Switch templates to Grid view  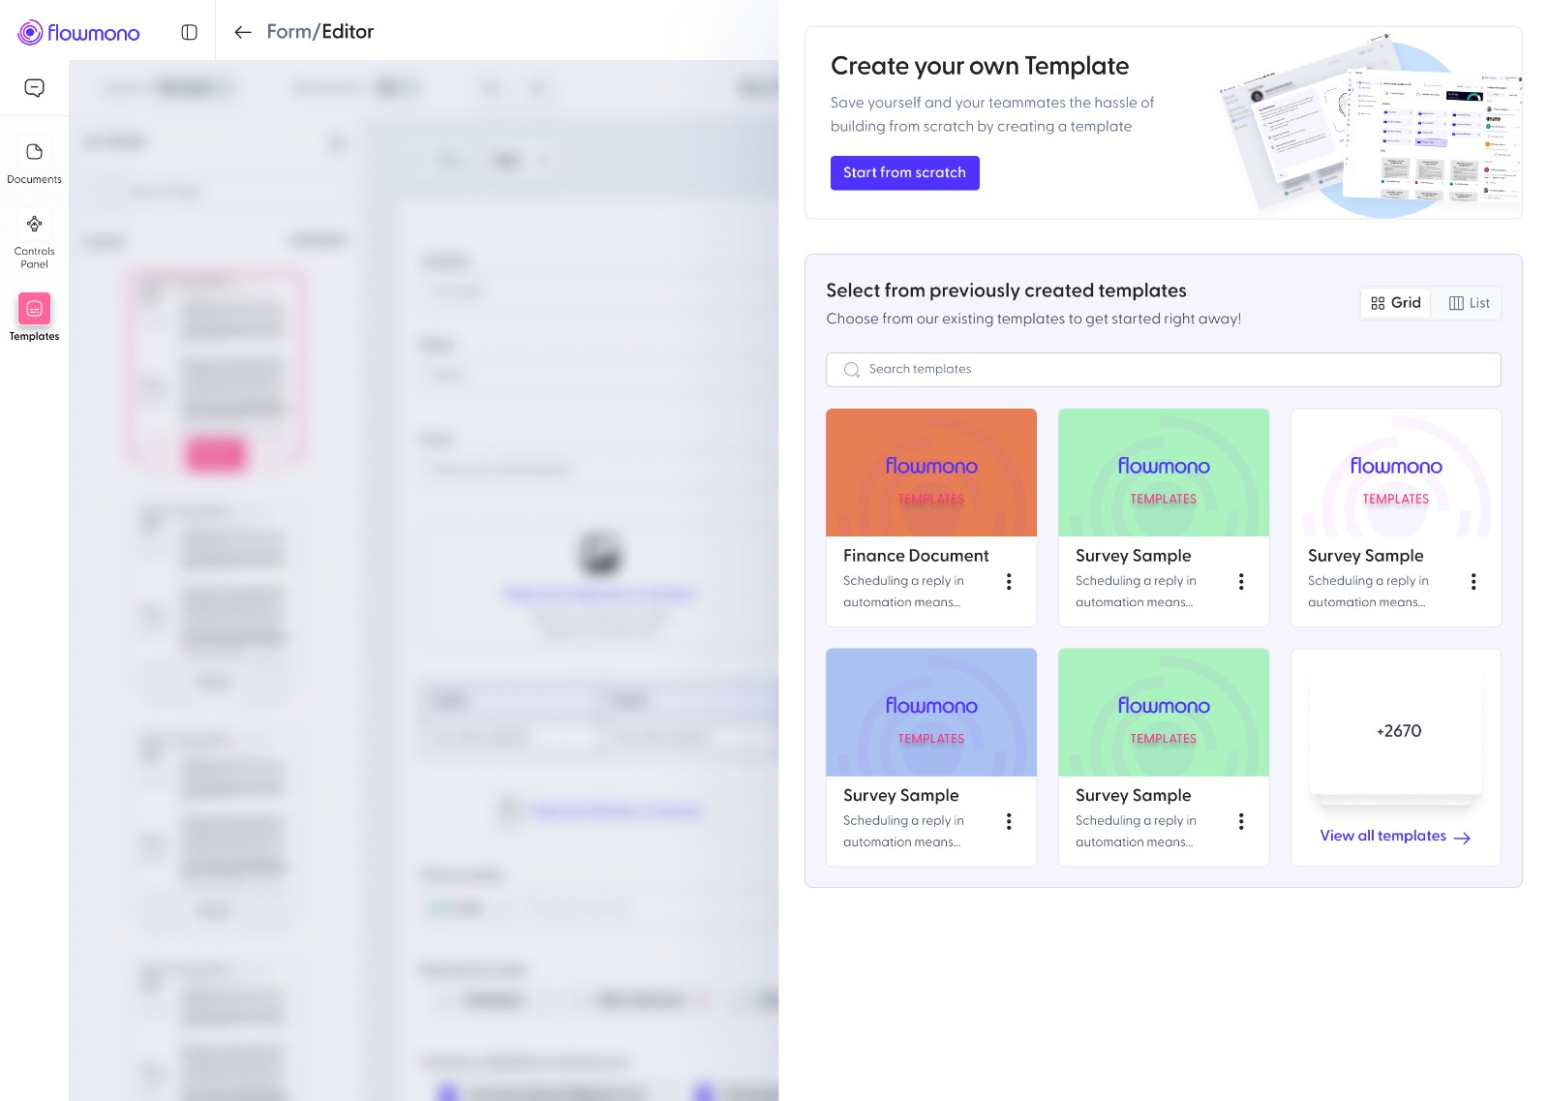(1394, 302)
